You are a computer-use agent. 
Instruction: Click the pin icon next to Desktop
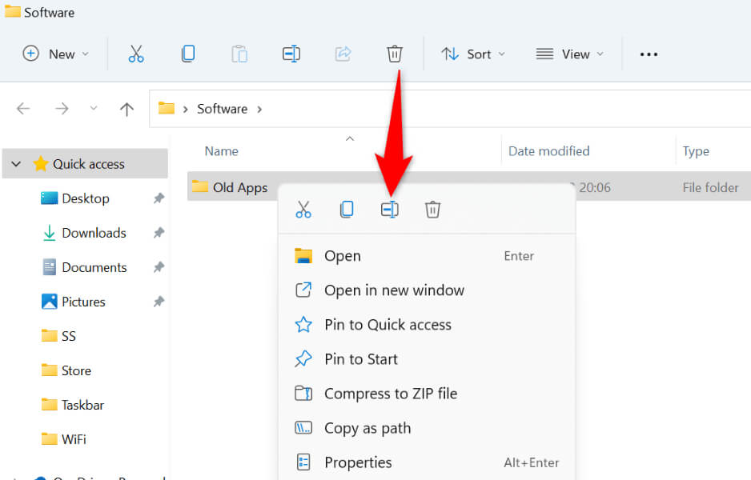pyautogui.click(x=159, y=198)
